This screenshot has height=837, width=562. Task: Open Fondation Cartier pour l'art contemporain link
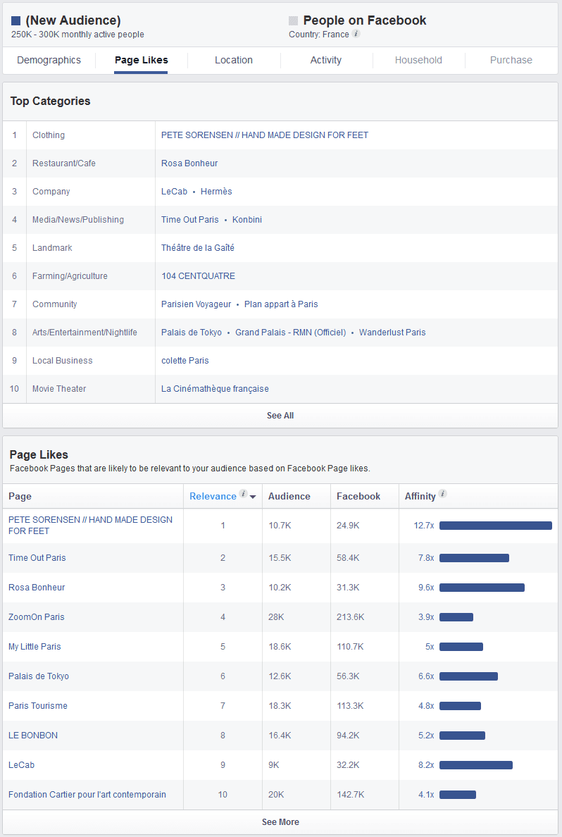tap(87, 794)
